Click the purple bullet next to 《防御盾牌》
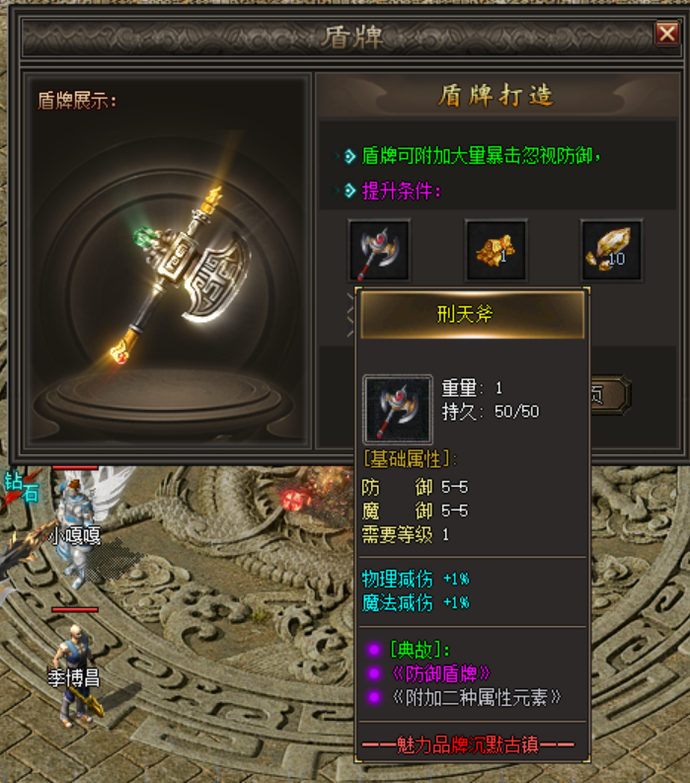 tap(374, 673)
